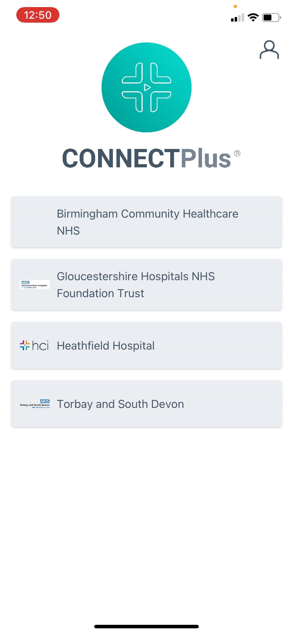Open Gloucestershire Hospitals NHS Foundation Trust
Viewport: 293px width, 634px height.
(146, 285)
